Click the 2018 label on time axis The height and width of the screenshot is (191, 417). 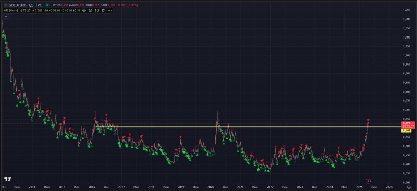(151, 187)
